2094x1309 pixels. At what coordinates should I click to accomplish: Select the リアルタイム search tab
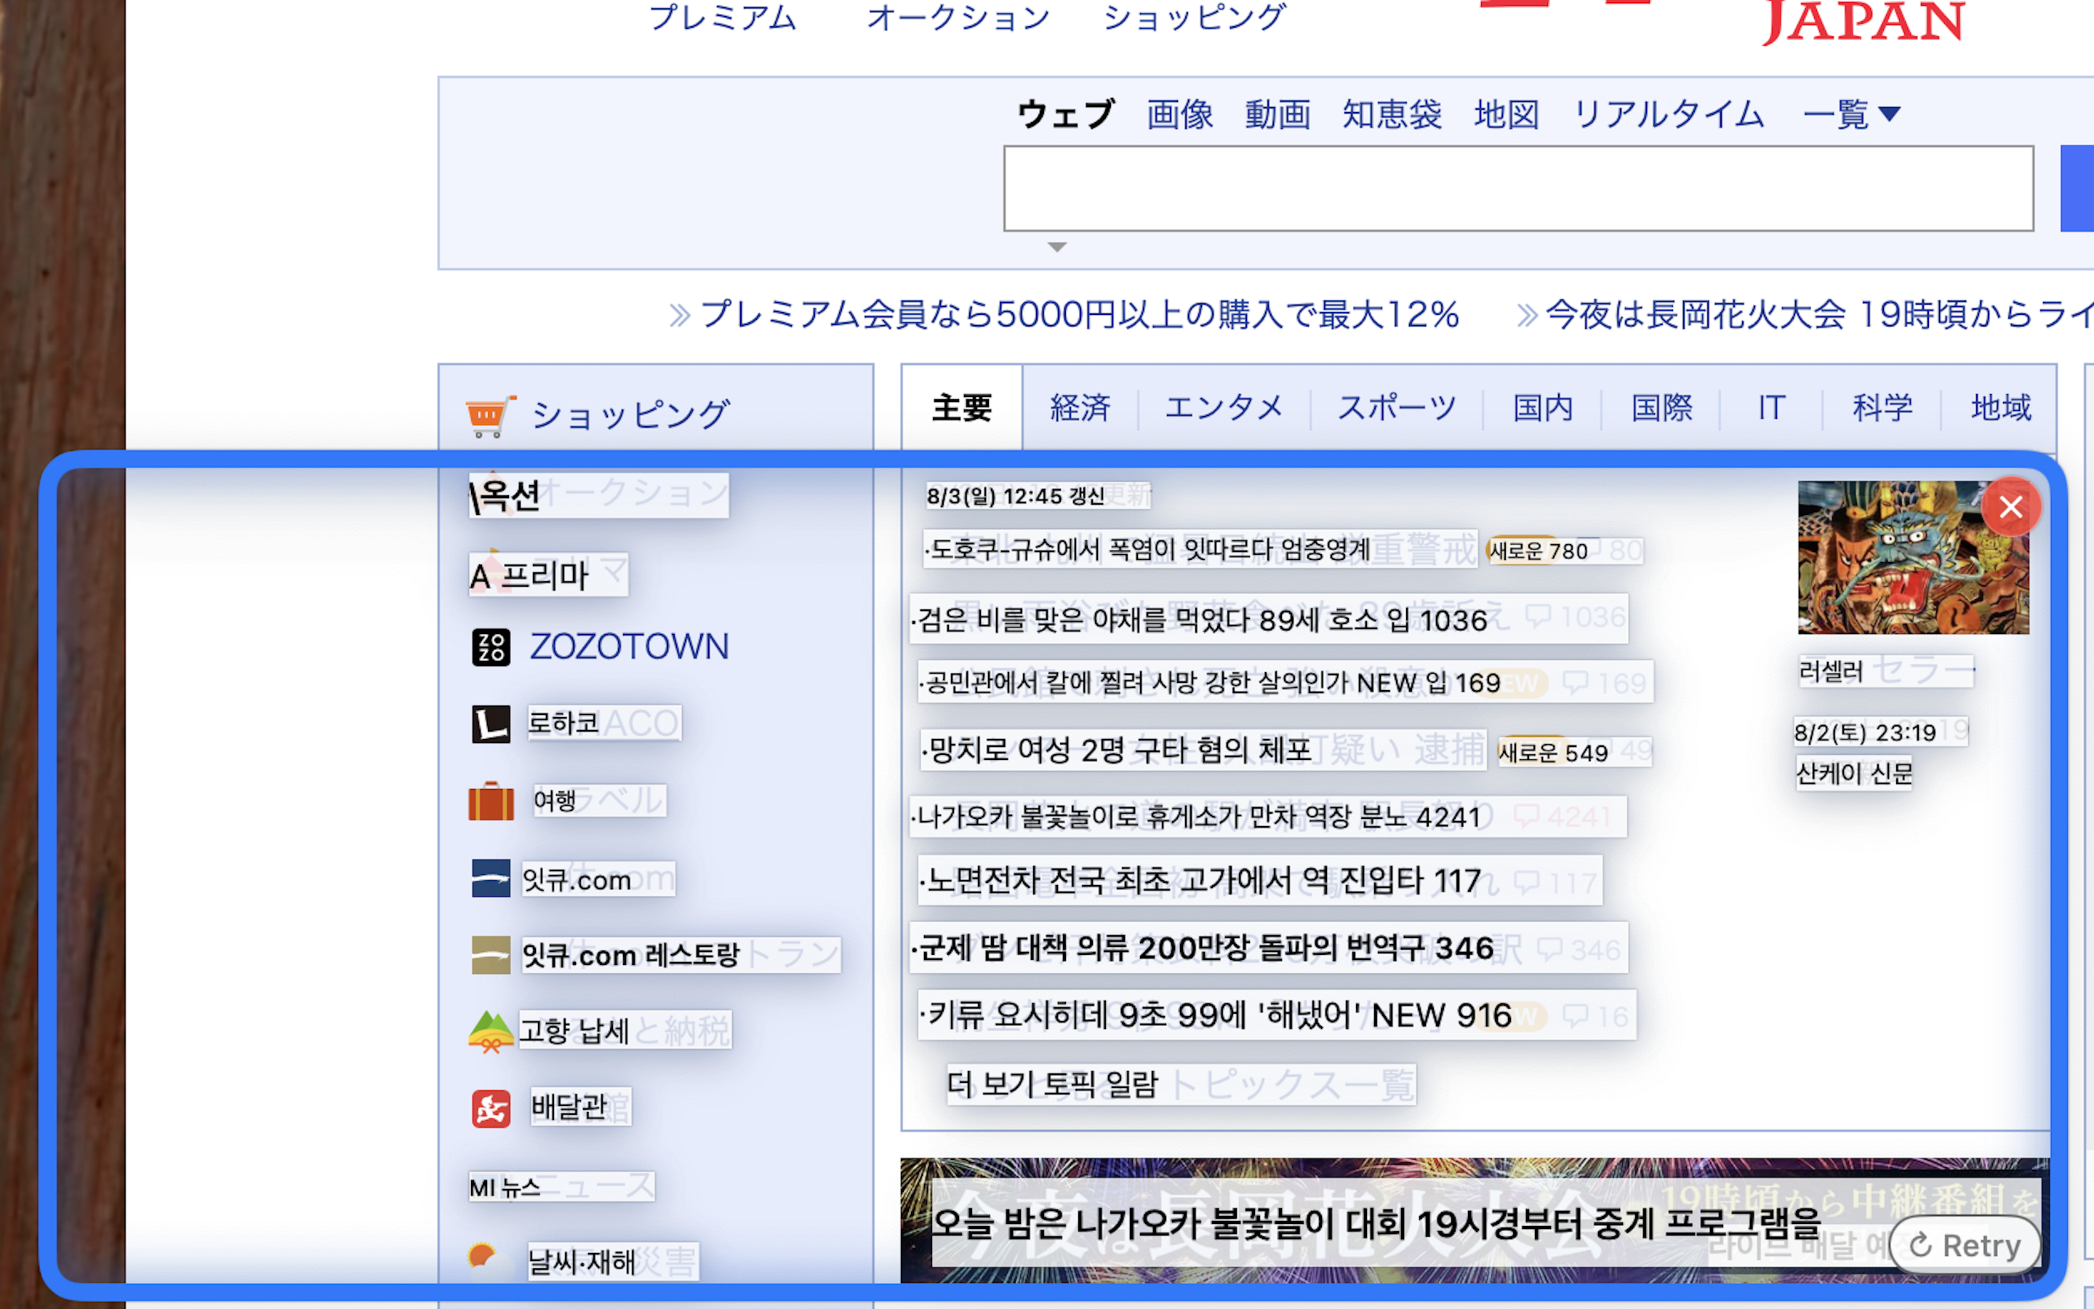[x=1668, y=114]
